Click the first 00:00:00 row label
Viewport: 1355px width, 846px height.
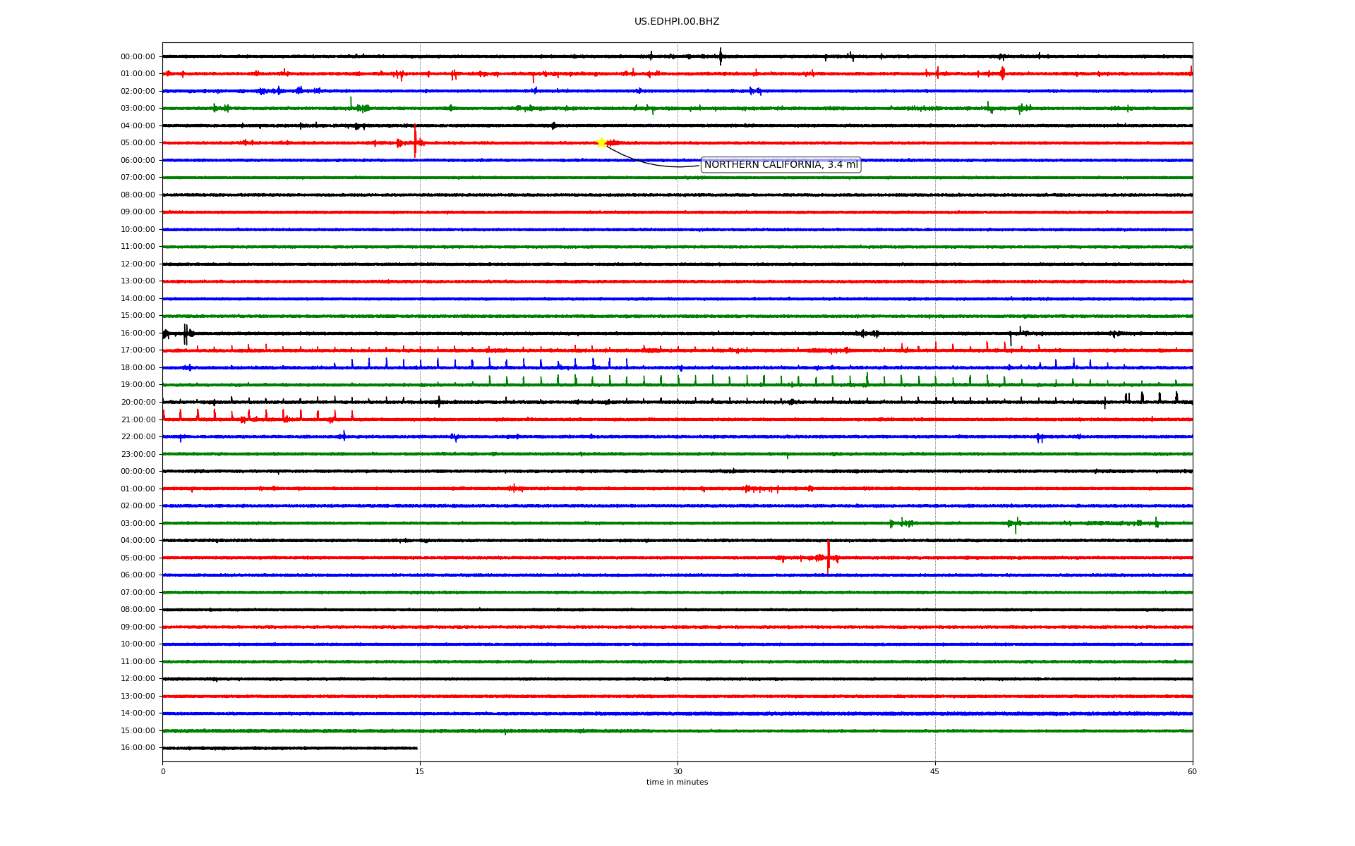(x=138, y=57)
